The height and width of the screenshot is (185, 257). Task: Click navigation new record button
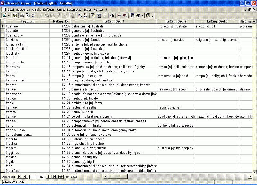click(61, 177)
